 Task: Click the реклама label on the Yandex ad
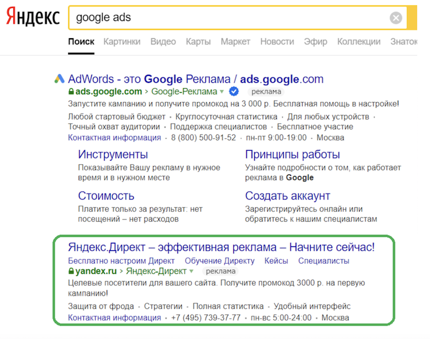tap(220, 271)
